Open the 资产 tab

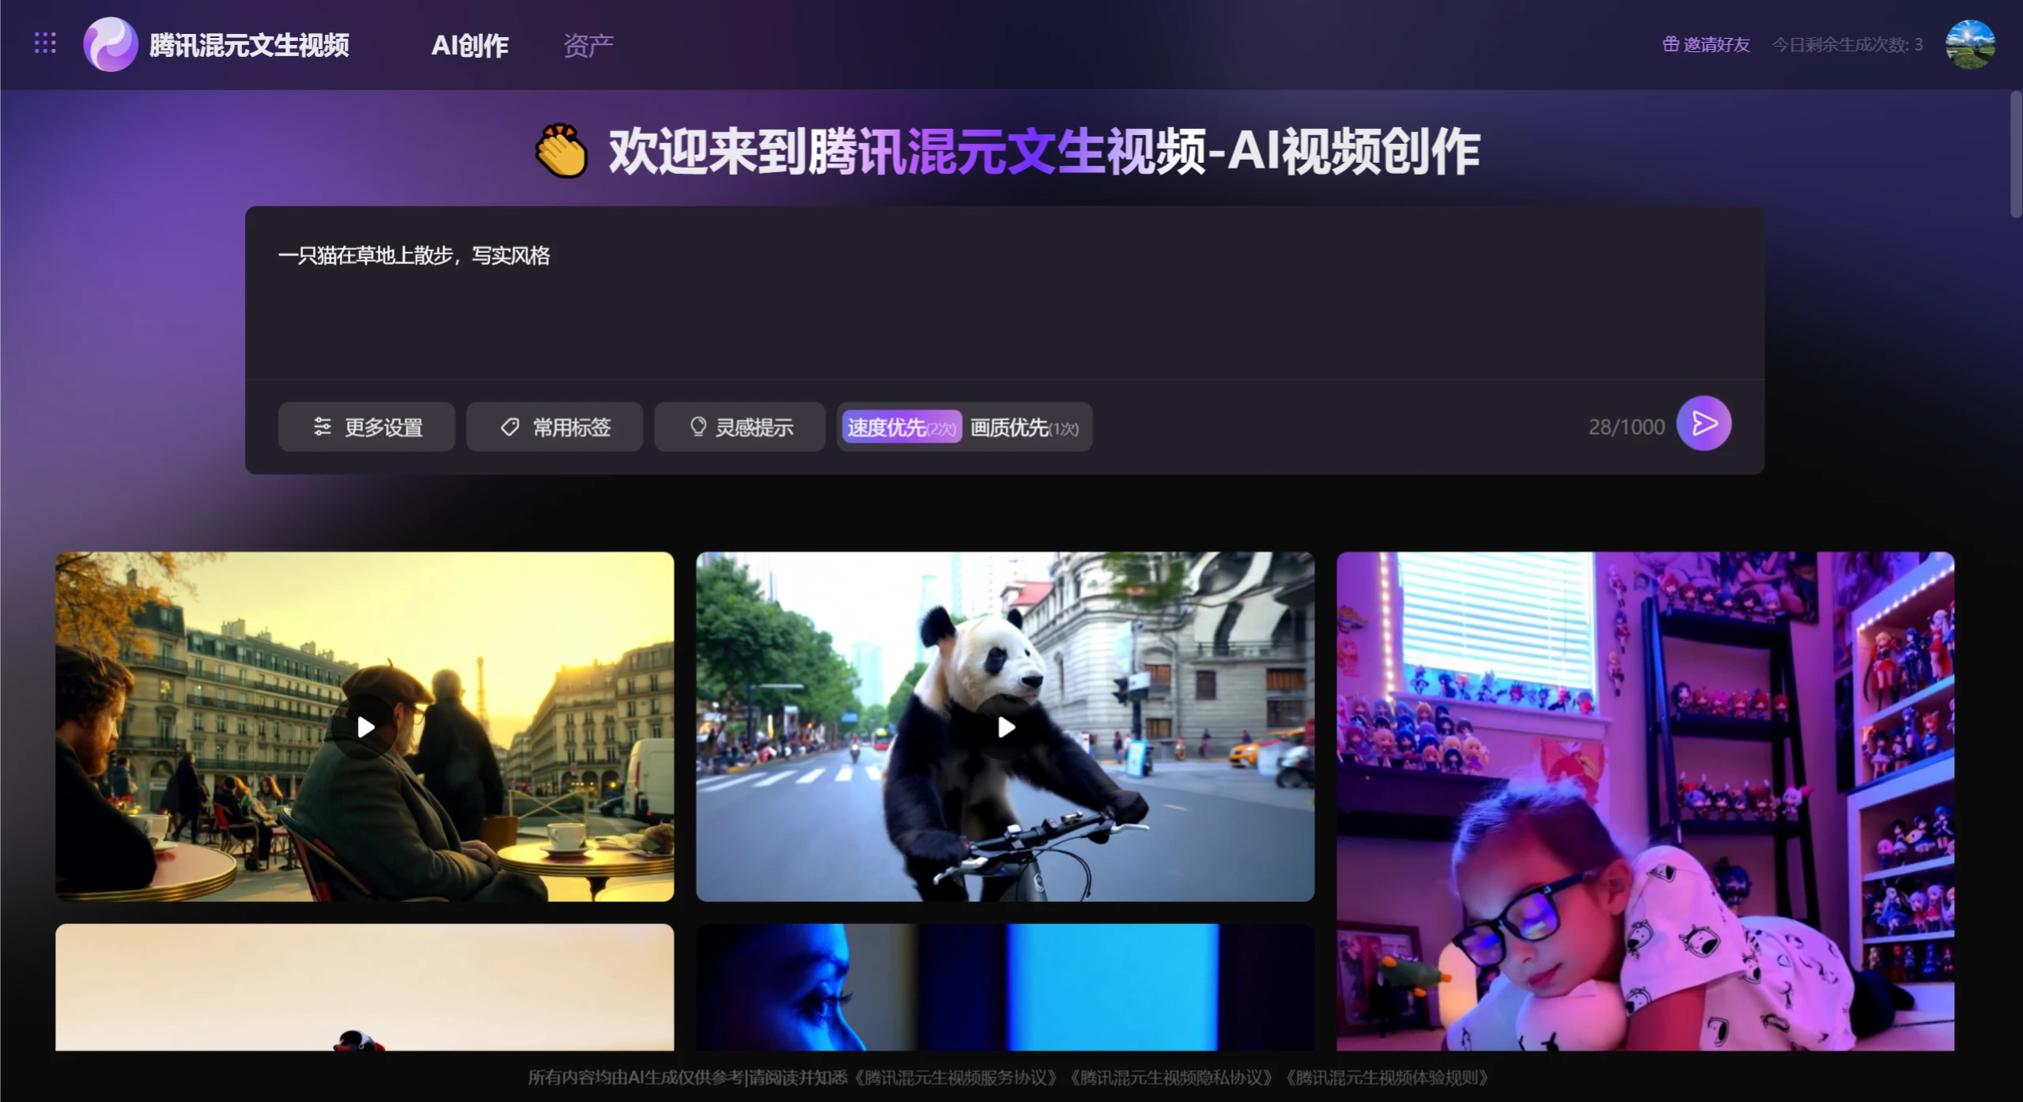pos(587,45)
